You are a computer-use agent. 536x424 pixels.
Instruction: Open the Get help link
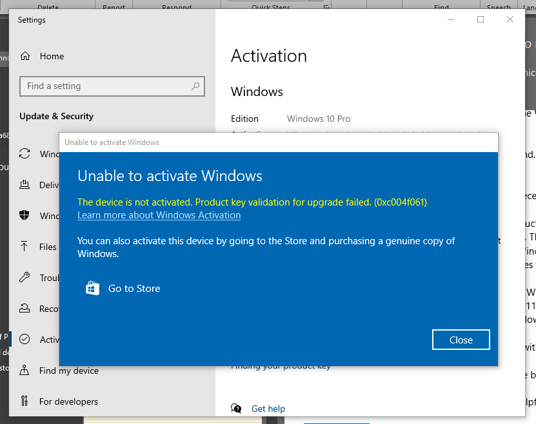pos(268,409)
